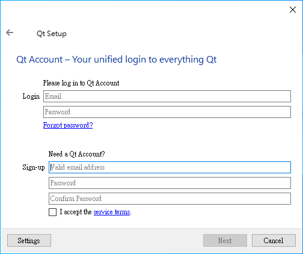Click the 'Sign-up' label
Image resolution: width=303 pixels, height=254 pixels.
(34, 167)
